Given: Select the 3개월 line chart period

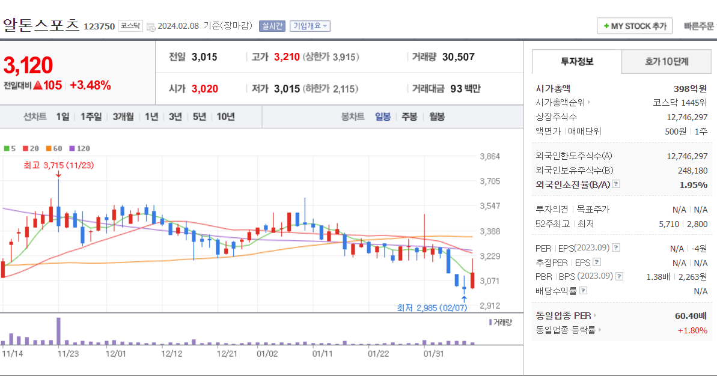Looking at the screenshot, I should (123, 117).
